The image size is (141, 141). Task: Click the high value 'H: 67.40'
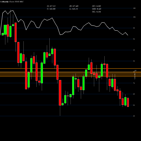point(74,6)
